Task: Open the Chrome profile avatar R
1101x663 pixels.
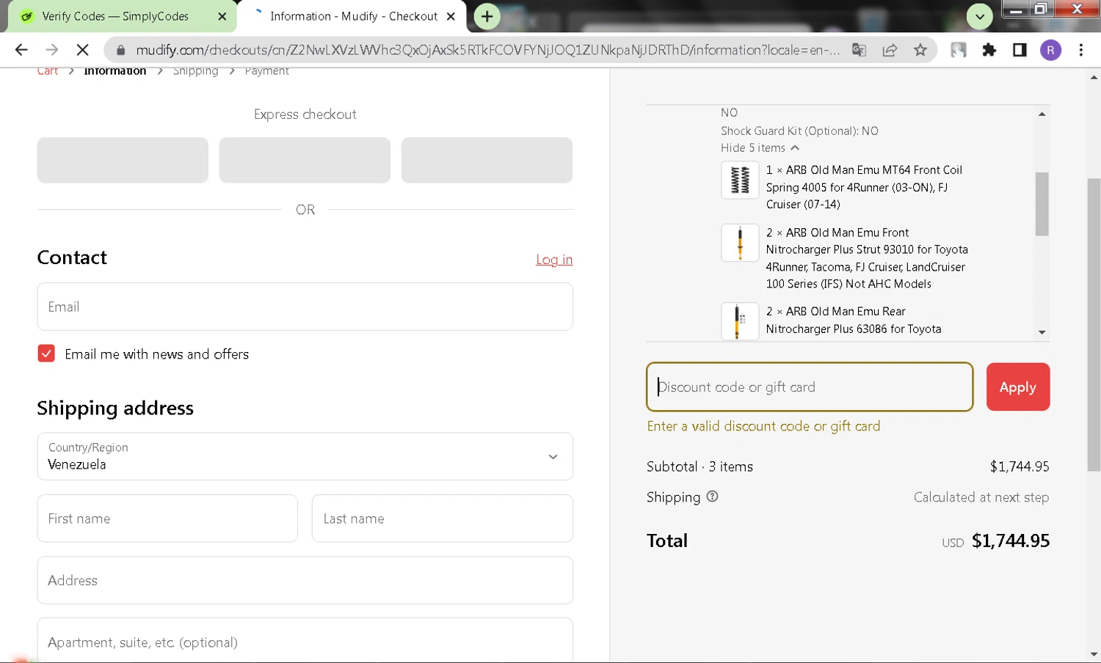Action: pos(1050,50)
